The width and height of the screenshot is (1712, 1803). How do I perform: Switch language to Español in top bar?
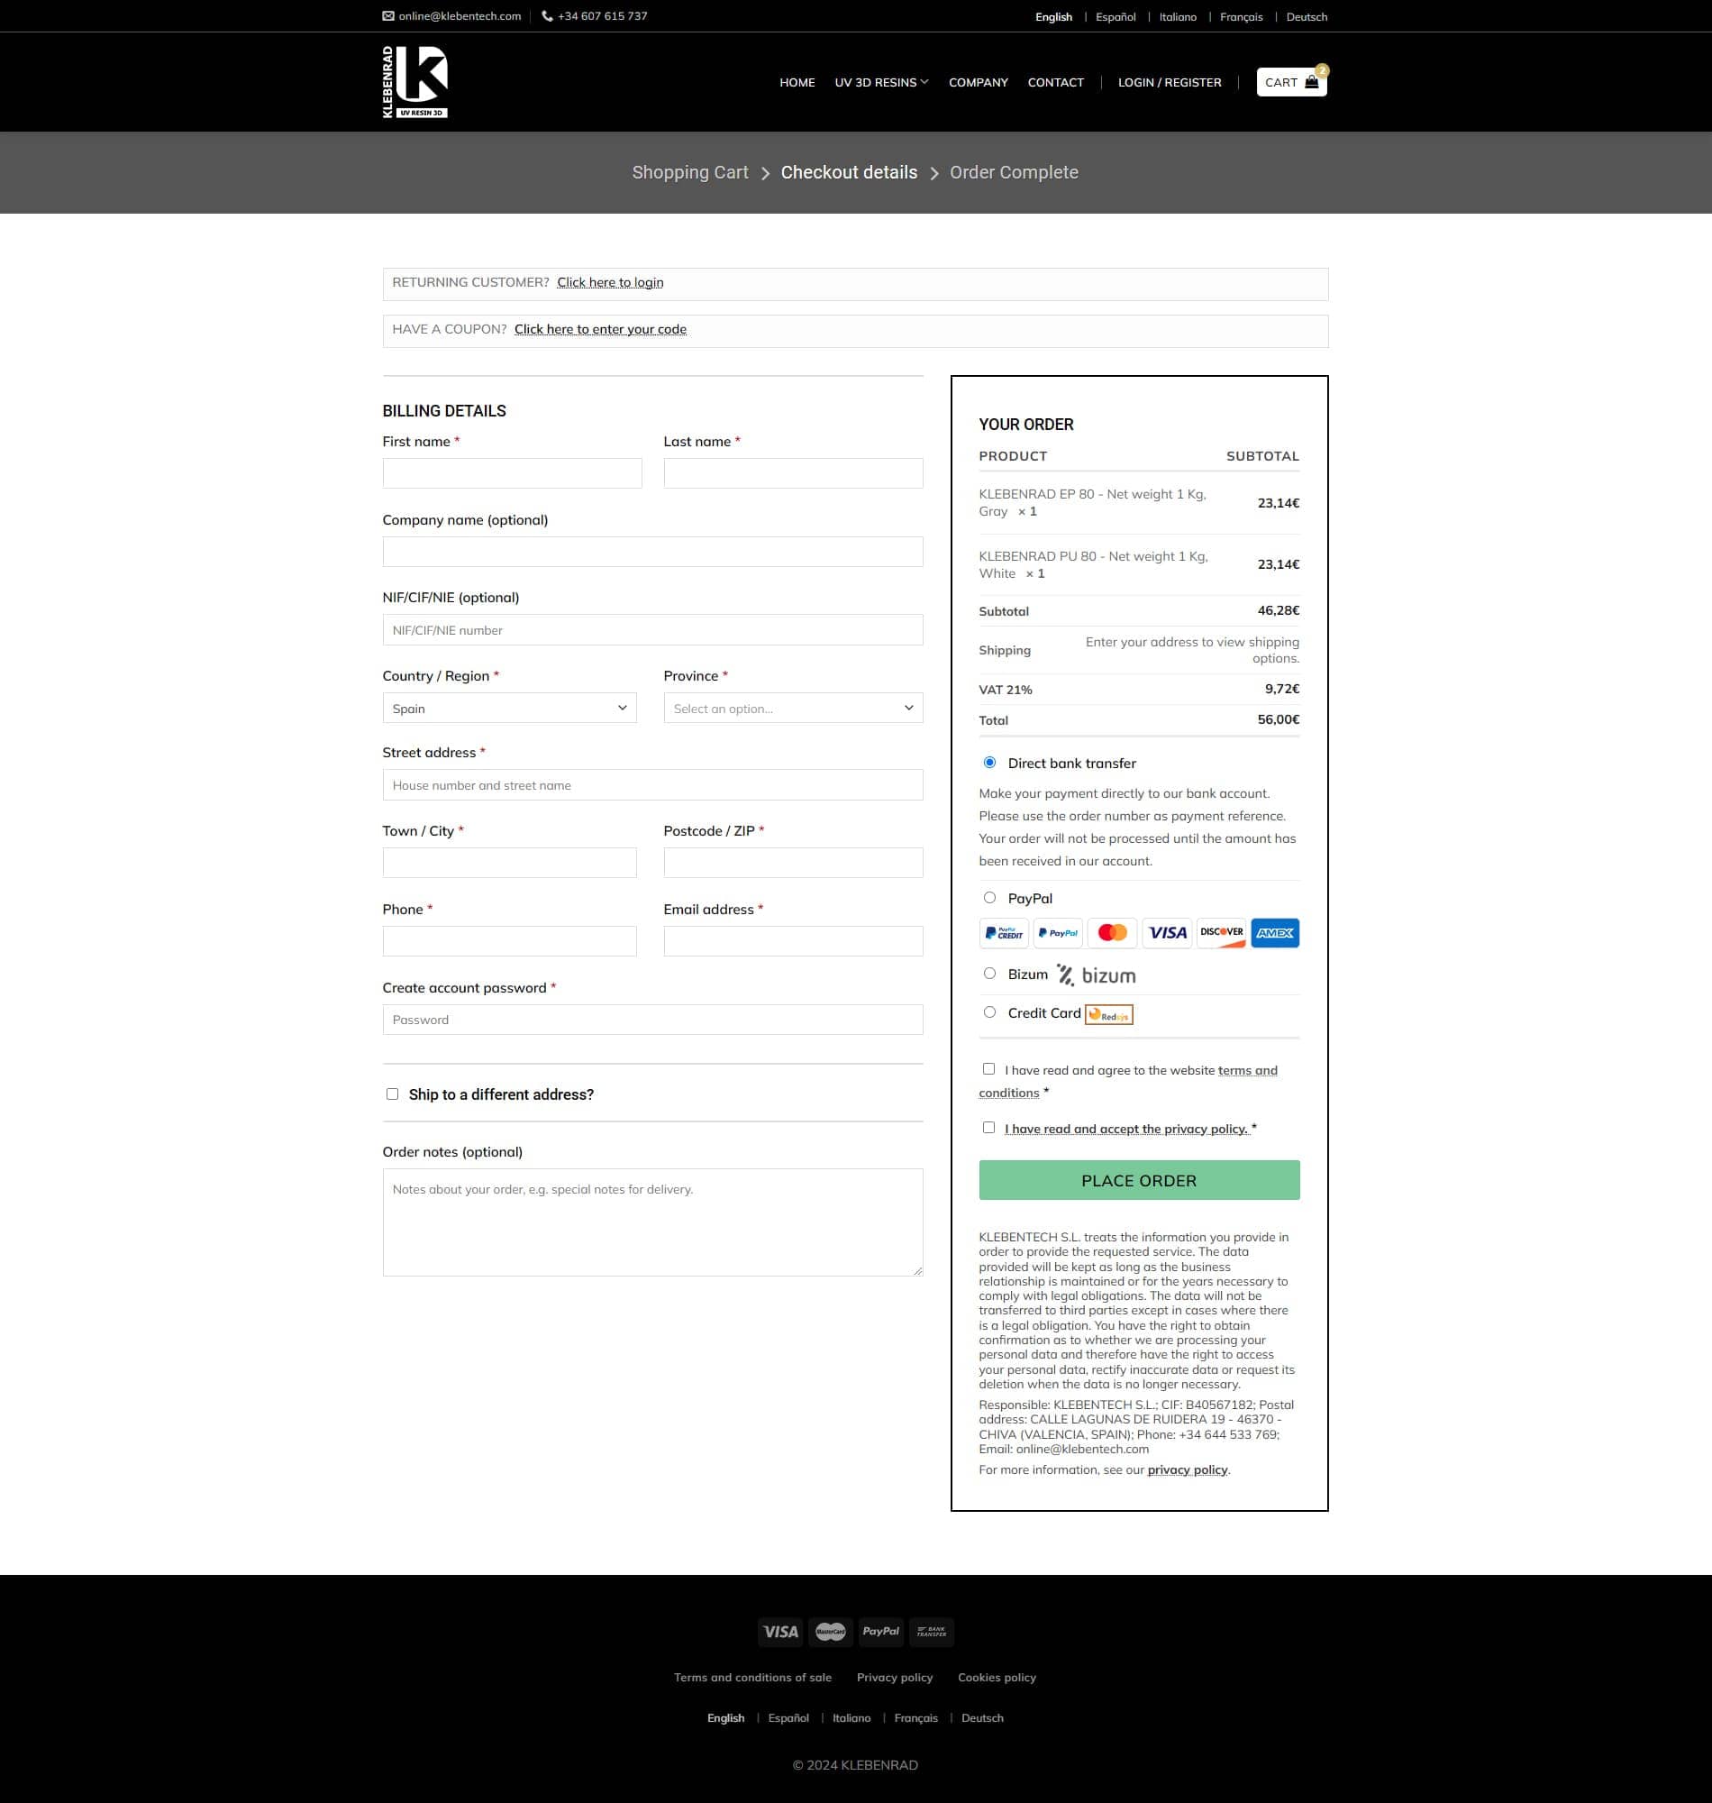[x=1116, y=16]
